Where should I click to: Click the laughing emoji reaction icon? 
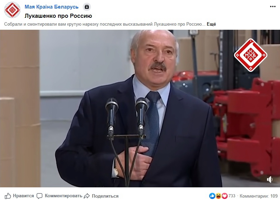click(x=218, y=196)
